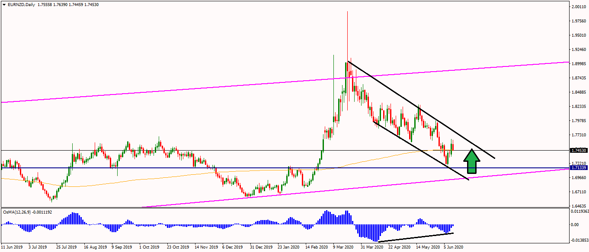Click the 16 Aug 2019 date label
This screenshot has height=252, width=589.
tap(95, 247)
